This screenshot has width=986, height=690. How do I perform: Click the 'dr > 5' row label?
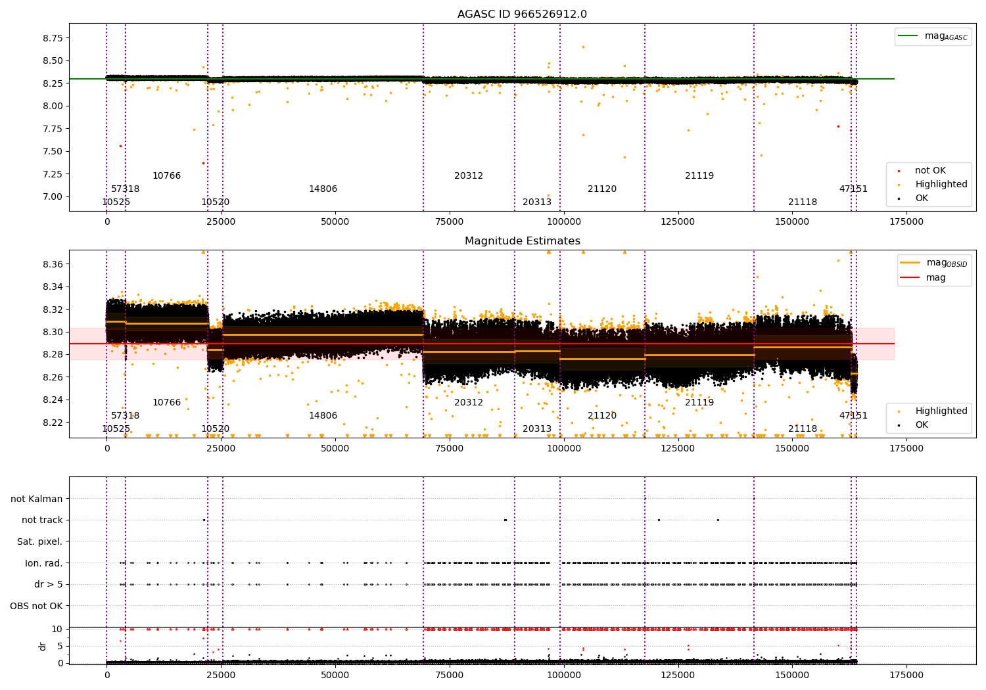coord(49,585)
